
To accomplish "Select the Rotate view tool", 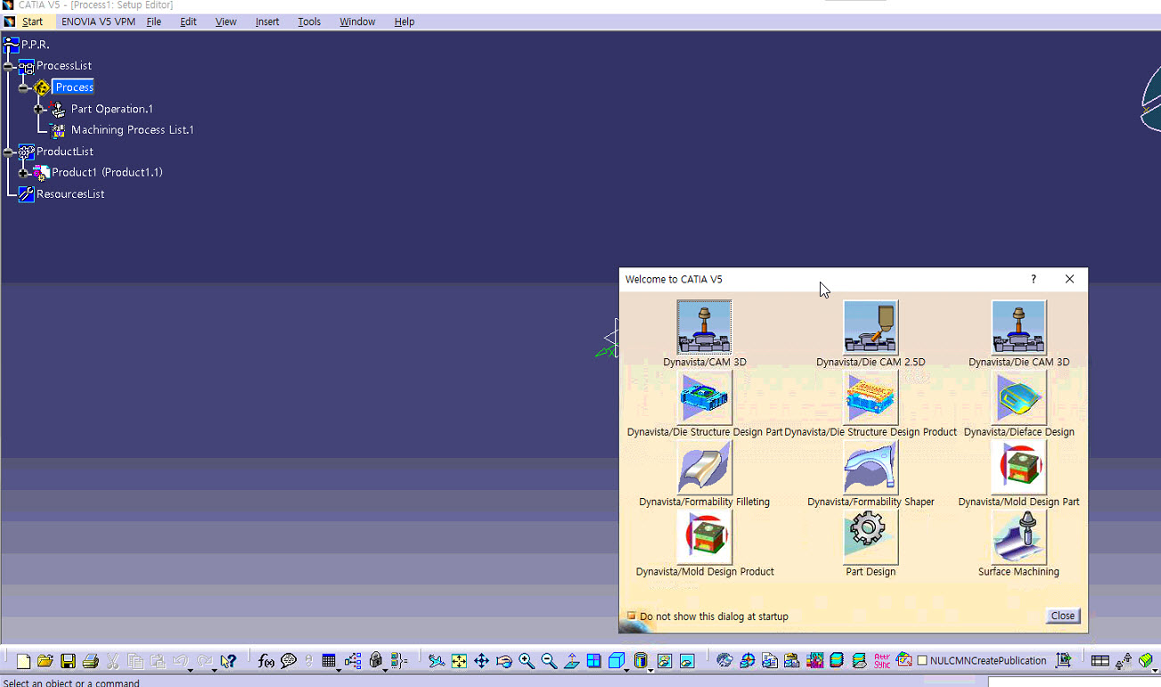I will [x=503, y=661].
